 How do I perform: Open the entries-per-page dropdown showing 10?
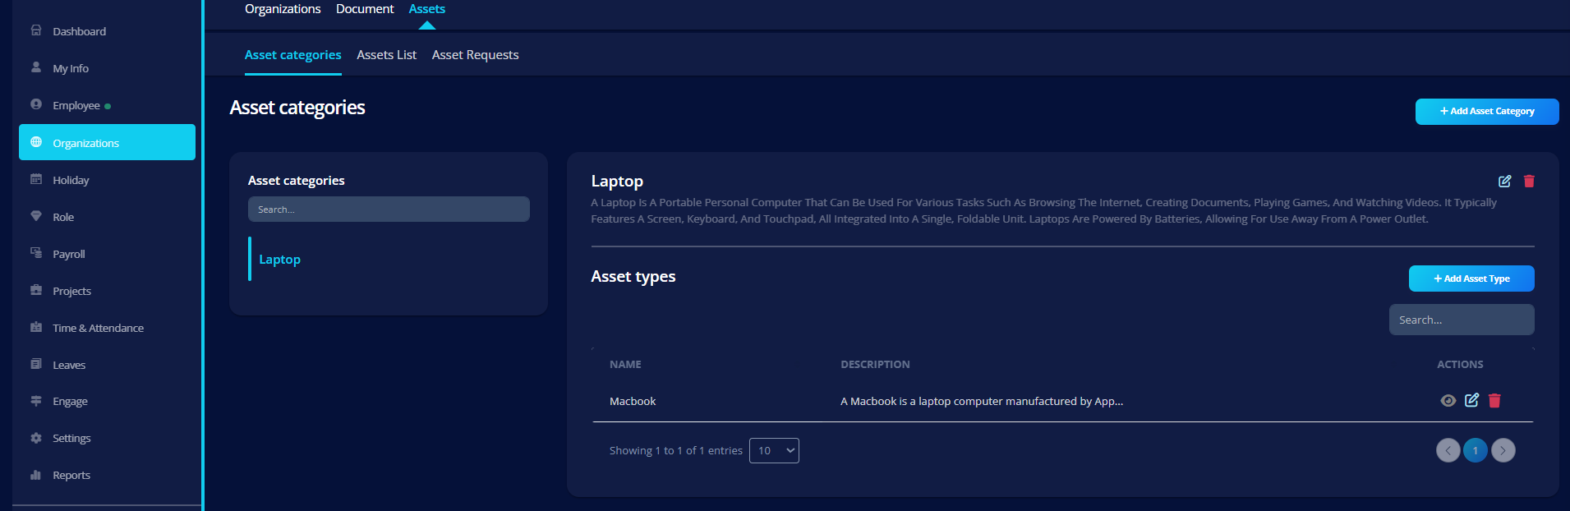click(x=774, y=450)
